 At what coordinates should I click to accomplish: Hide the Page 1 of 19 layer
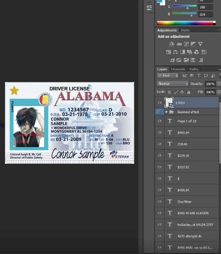pos(160,121)
